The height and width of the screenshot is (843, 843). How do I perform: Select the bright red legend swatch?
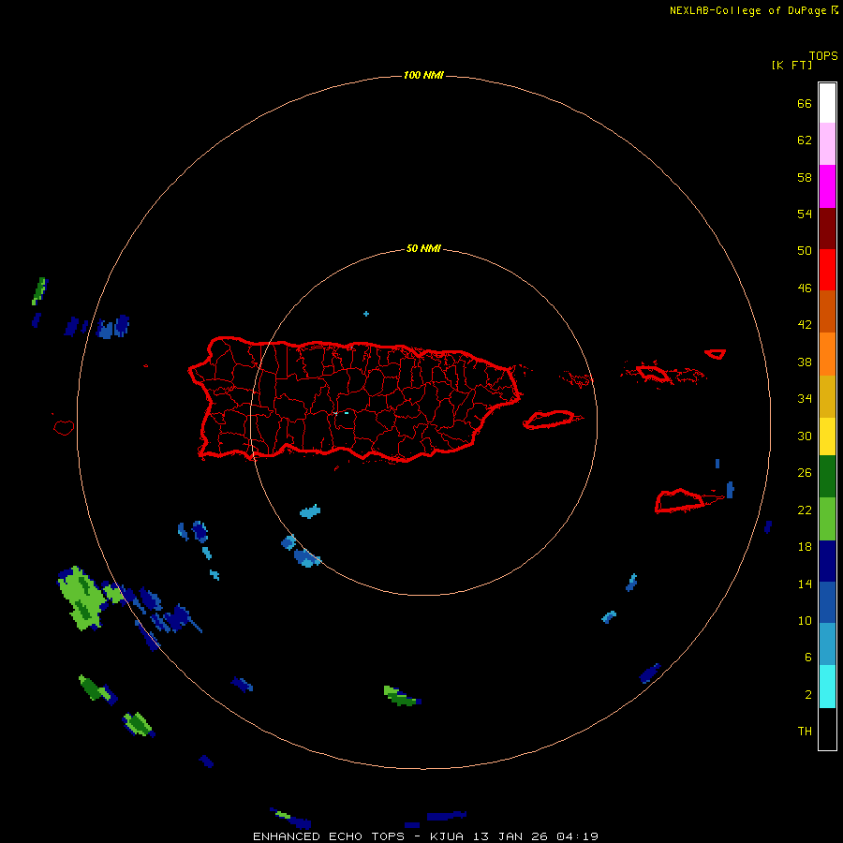coord(827,270)
